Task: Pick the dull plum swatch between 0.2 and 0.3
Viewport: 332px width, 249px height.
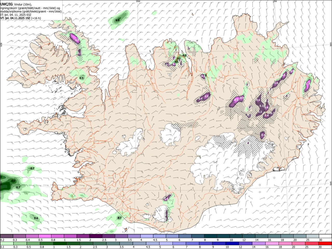Action: (x=6, y=236)
